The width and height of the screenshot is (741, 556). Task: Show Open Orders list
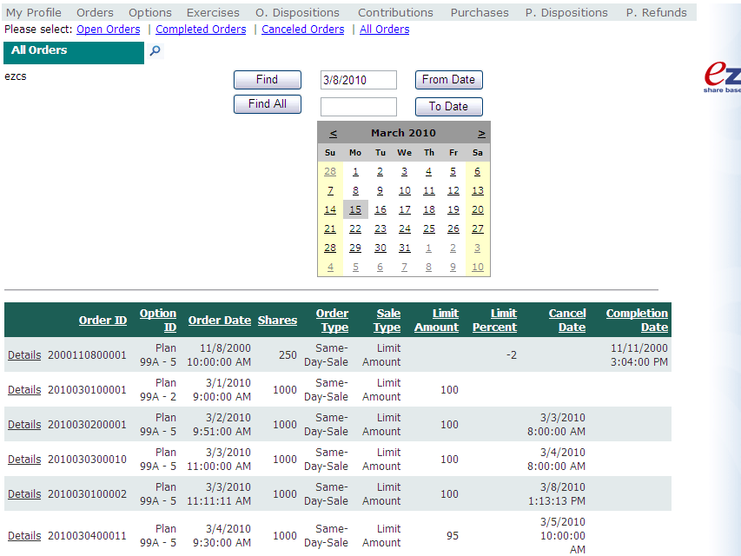[109, 30]
